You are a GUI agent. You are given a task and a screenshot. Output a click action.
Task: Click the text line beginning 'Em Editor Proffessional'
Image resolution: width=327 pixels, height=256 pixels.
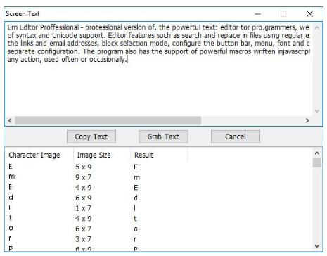tap(158, 27)
